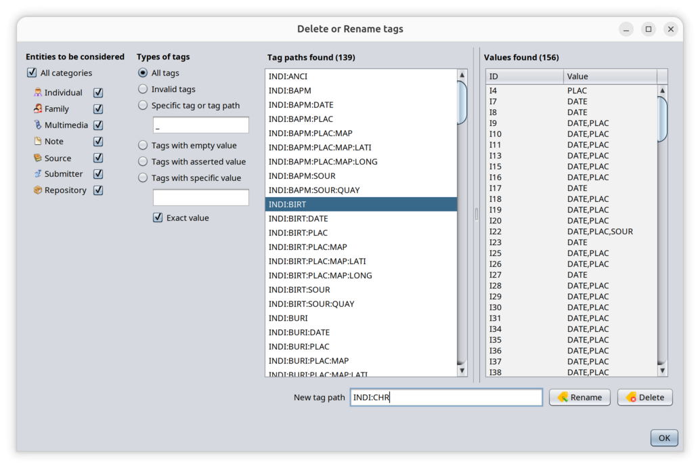700x468 pixels.
Task: Click the New tag path field
Action: click(446, 398)
